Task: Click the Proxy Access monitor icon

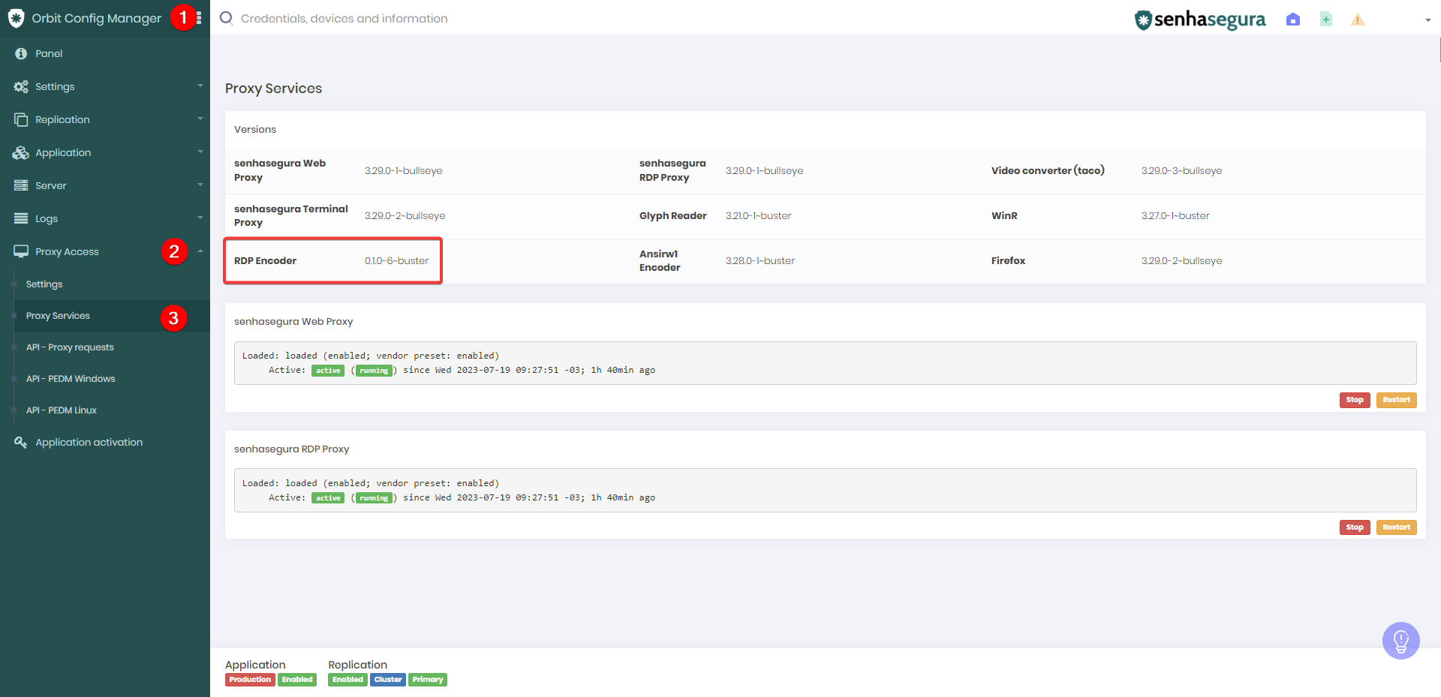Action: pyautogui.click(x=21, y=251)
